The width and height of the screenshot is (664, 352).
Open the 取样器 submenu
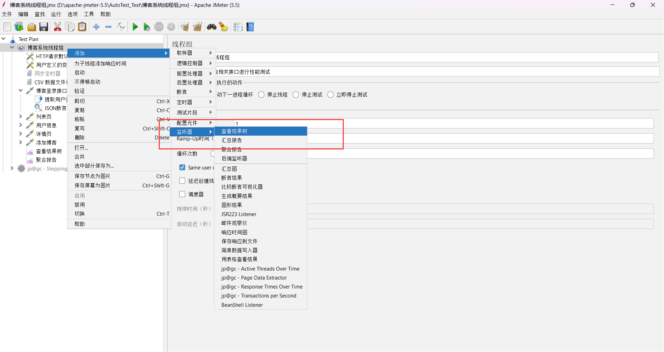pyautogui.click(x=193, y=53)
